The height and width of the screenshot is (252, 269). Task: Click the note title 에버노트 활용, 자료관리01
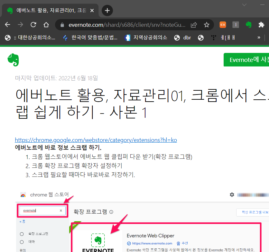(x=142, y=104)
